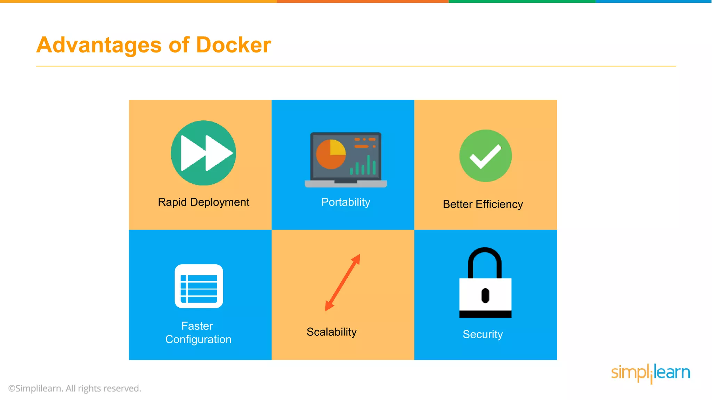Click the Simplilearn logo
The image size is (712, 400).
650,373
